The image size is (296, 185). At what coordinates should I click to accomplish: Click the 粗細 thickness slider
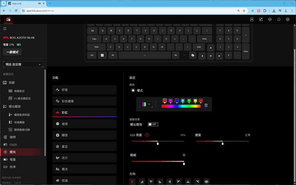pos(158,161)
